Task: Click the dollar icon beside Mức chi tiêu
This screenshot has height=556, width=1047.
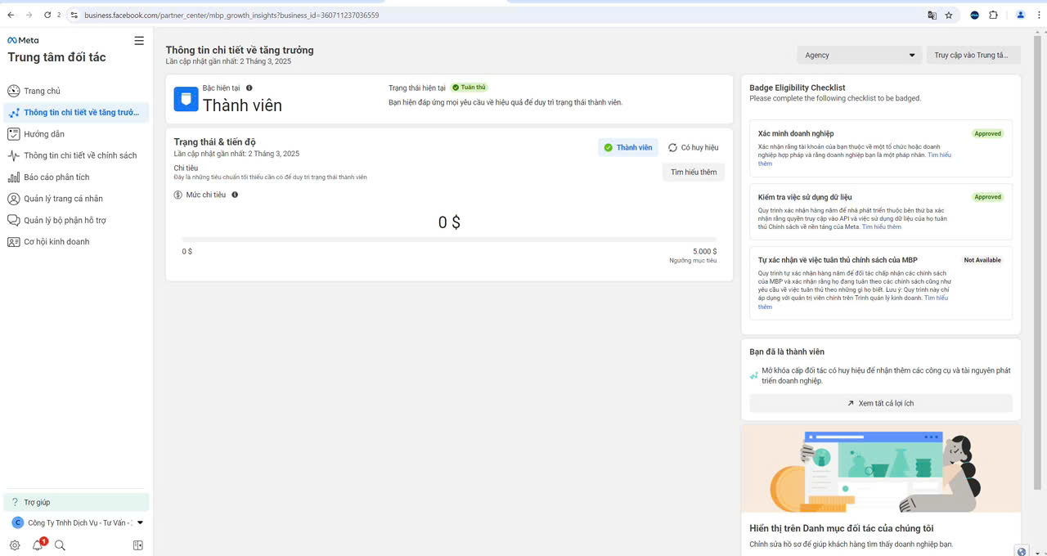Action: [x=178, y=195]
